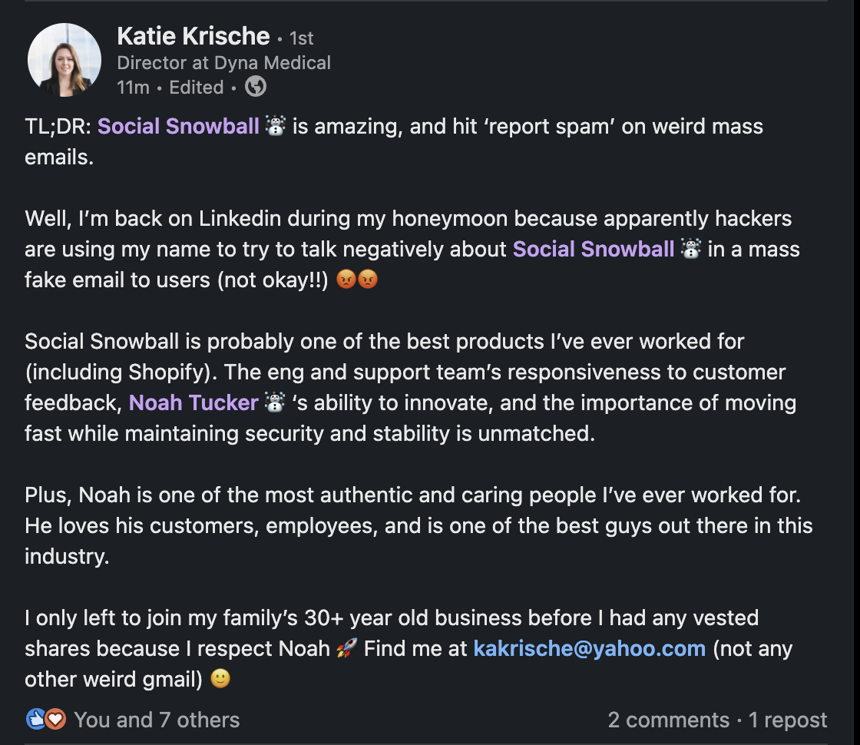Click the angry face emojis
The height and width of the screenshot is (745, 860).
tap(357, 280)
